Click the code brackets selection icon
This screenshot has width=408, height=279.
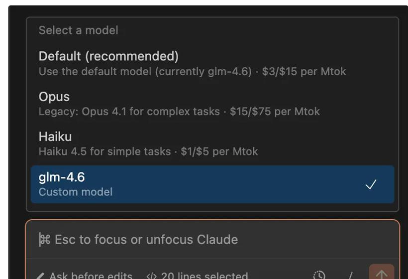point(151,276)
